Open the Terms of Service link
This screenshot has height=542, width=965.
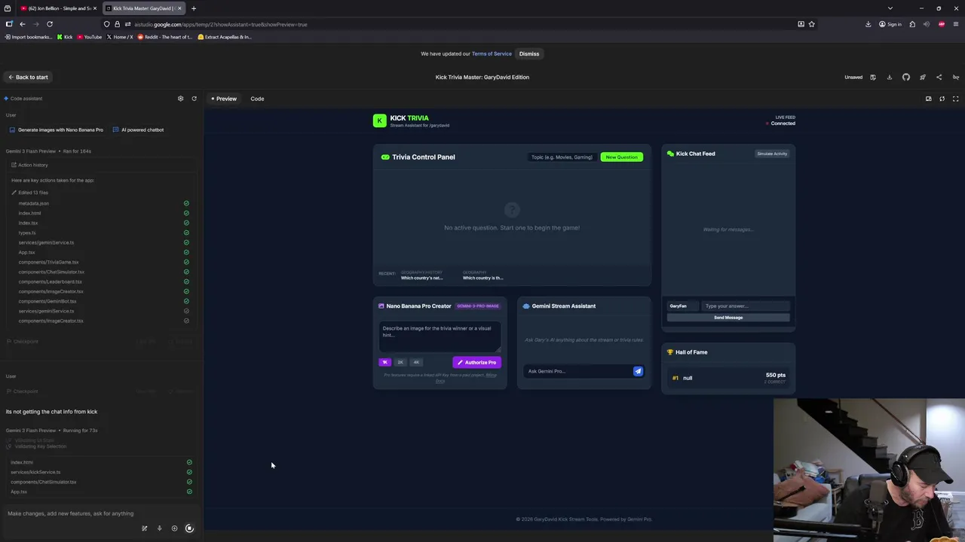tap(492, 53)
